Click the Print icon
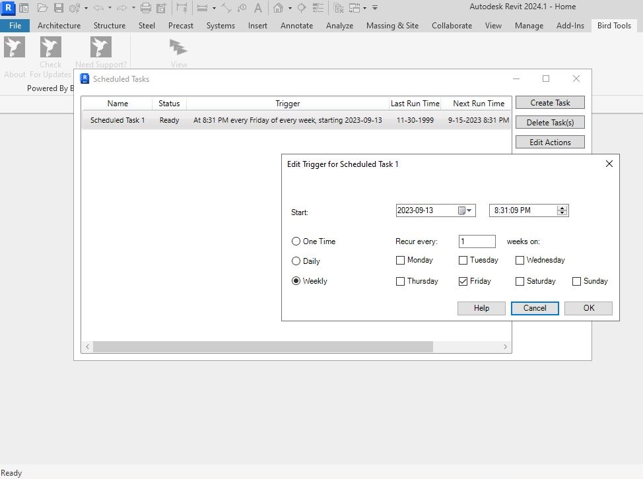This screenshot has width=643, height=479. tap(146, 8)
